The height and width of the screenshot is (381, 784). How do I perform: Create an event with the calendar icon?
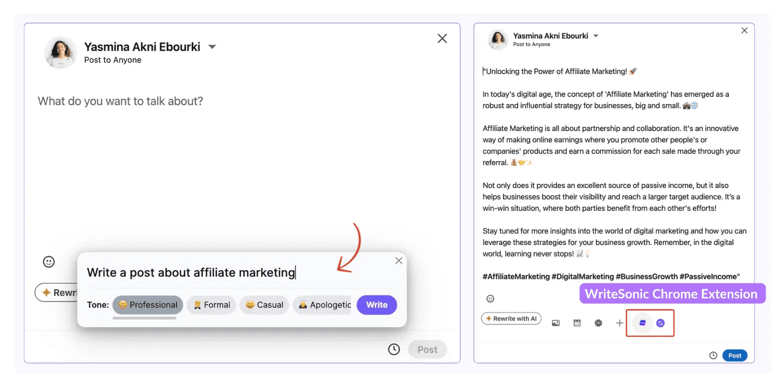tap(577, 323)
